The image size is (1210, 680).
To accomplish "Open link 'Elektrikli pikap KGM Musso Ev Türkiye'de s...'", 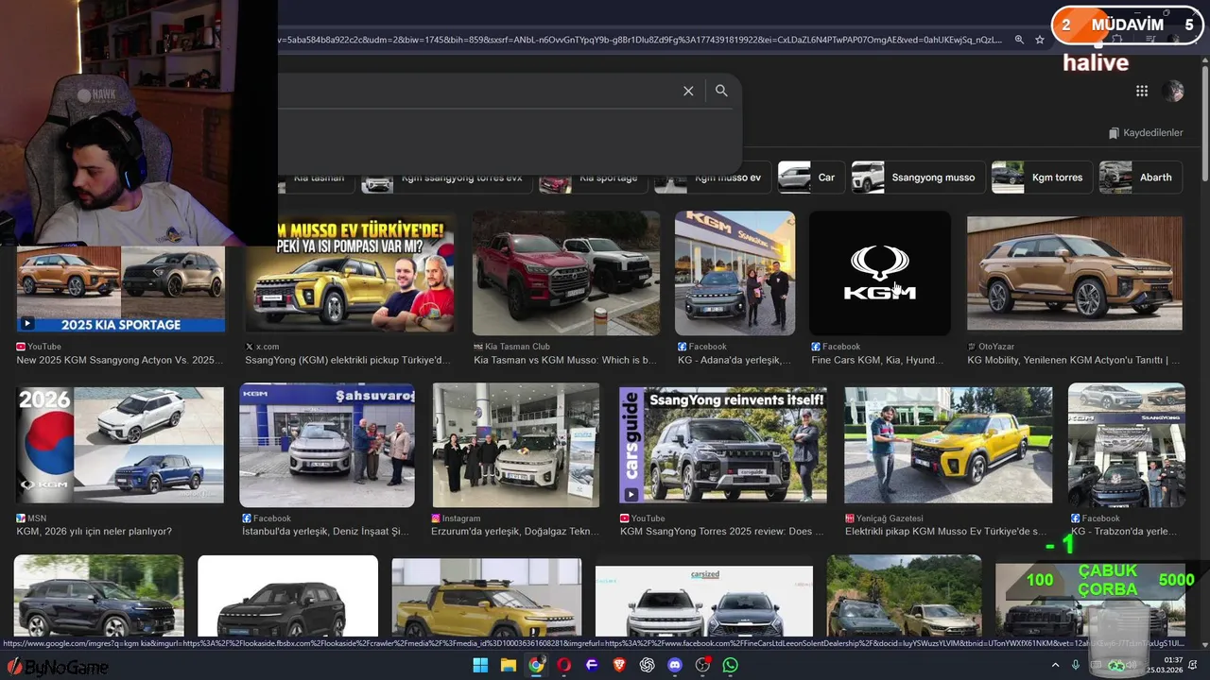I will coord(945,532).
